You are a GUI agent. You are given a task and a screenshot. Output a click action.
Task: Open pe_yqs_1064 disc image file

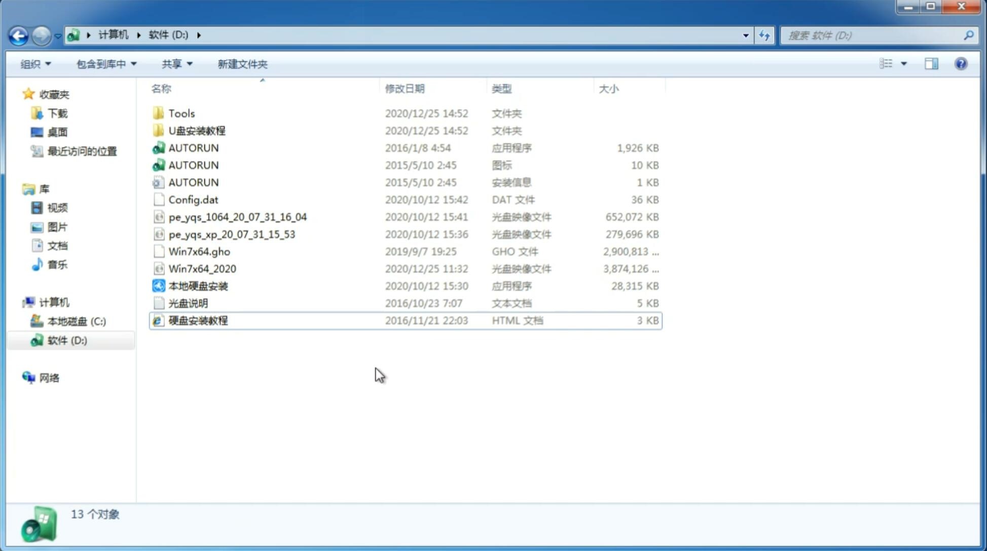tap(237, 216)
